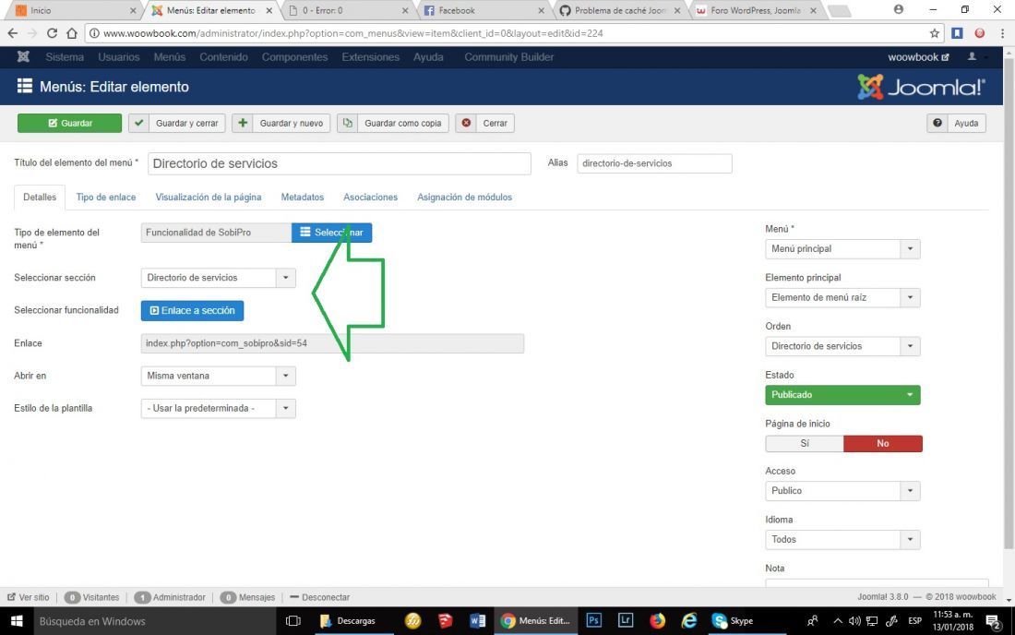Select the Detalles tab

(40, 197)
